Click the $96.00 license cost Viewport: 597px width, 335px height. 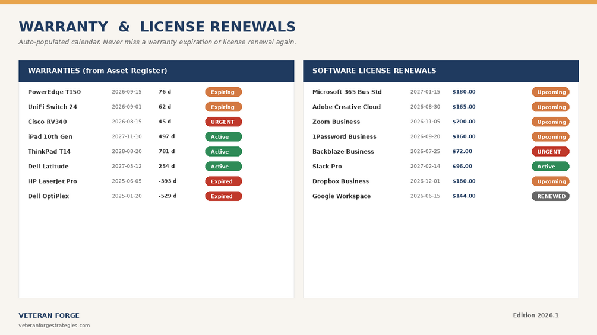coord(462,165)
